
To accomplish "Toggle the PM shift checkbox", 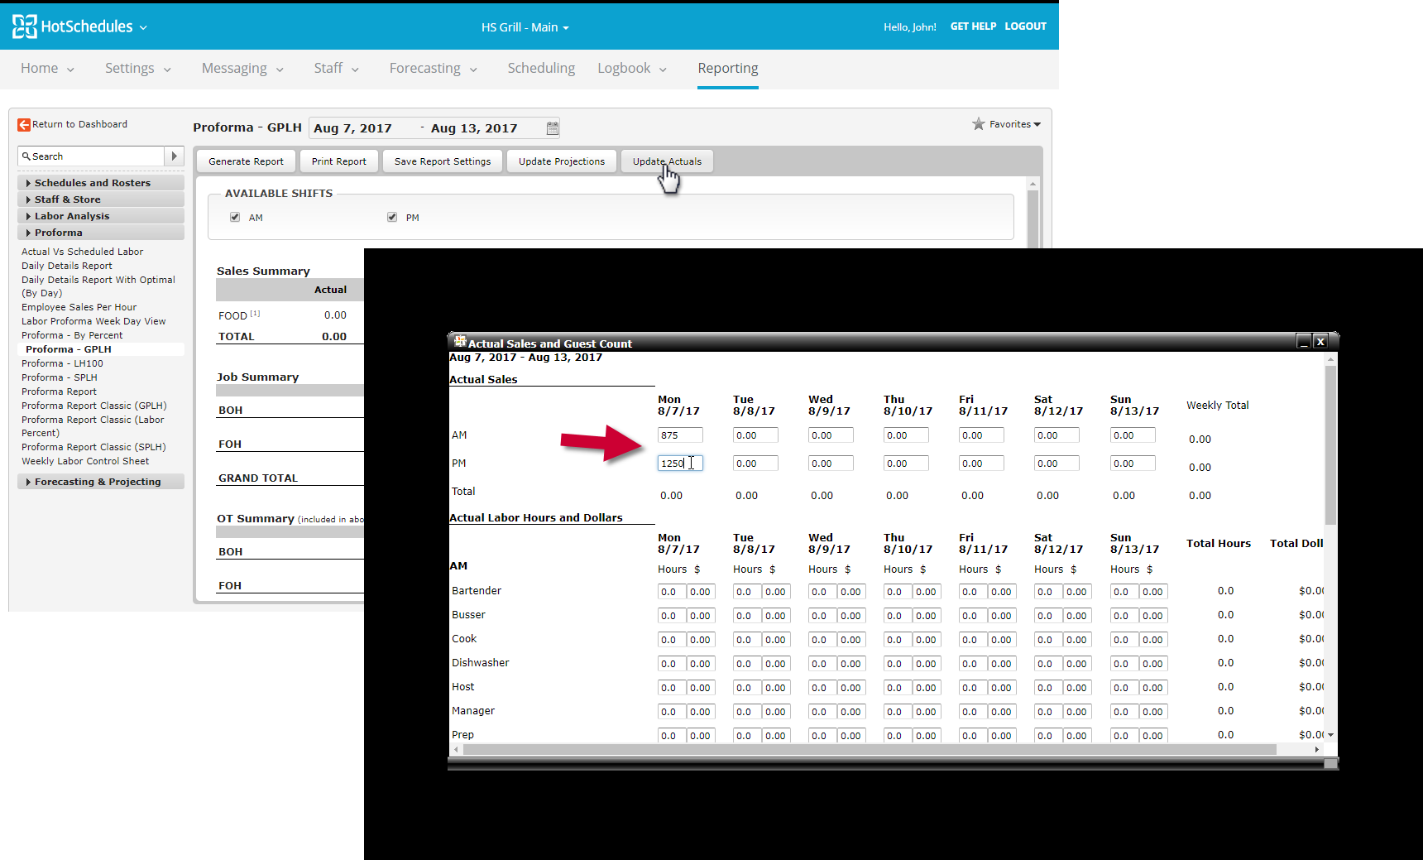I will (392, 217).
